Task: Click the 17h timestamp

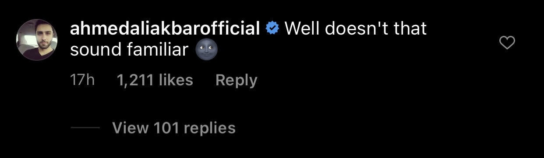Action: (82, 80)
